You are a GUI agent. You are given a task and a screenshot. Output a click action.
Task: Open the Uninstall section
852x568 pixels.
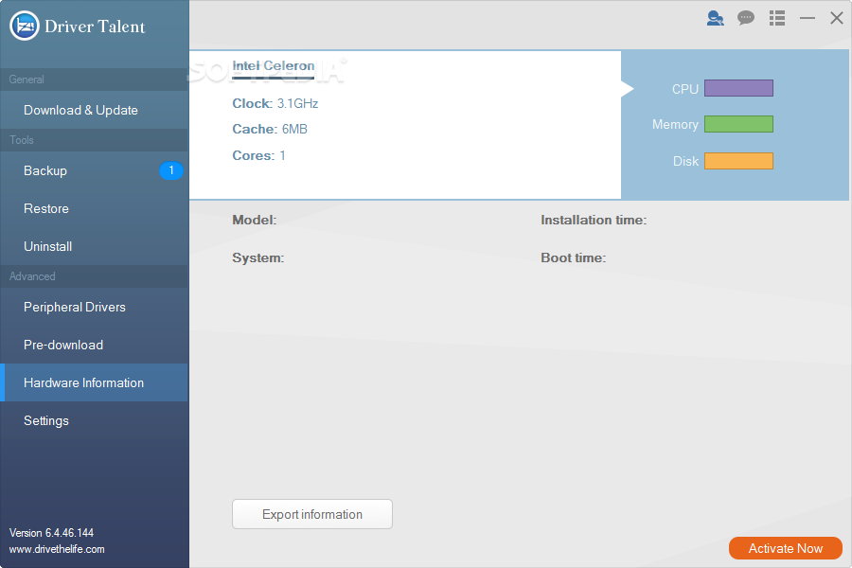point(95,246)
